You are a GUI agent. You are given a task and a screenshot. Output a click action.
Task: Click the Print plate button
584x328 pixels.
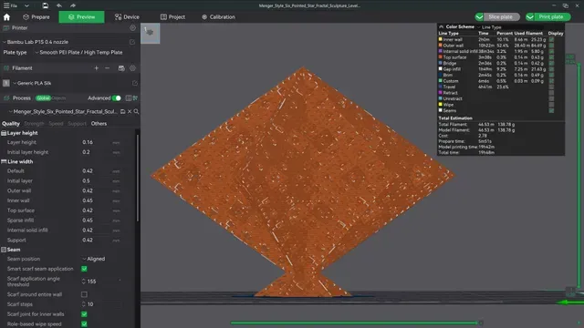(552, 17)
